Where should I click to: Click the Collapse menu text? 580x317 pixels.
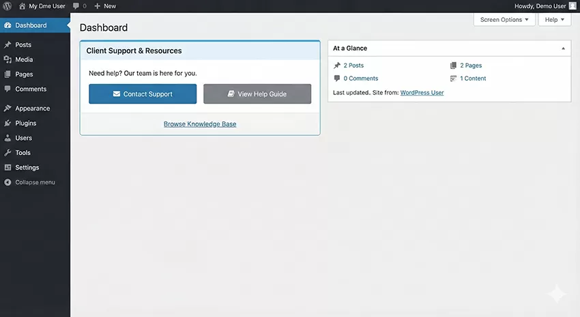click(35, 182)
